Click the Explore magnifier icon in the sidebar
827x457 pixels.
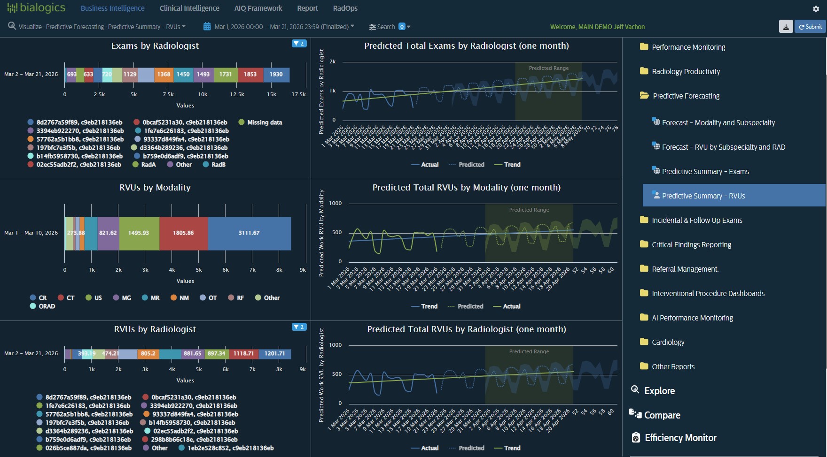[x=635, y=390]
